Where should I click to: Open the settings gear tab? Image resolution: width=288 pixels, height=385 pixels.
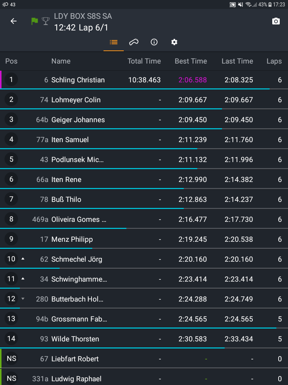[x=174, y=42]
